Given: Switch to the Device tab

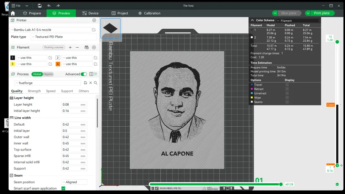Looking at the screenshot, I should coord(90,13).
